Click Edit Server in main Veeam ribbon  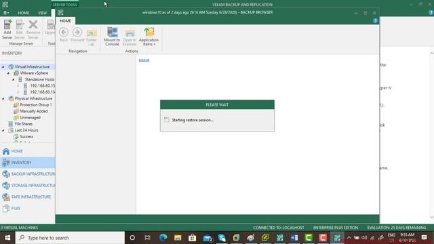20,29
